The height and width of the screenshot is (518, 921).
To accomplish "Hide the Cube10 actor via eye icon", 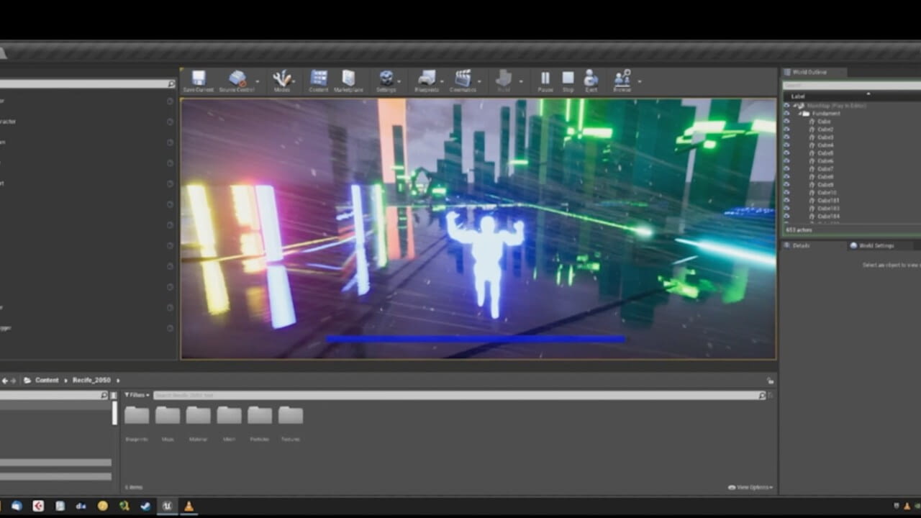I will [x=786, y=193].
